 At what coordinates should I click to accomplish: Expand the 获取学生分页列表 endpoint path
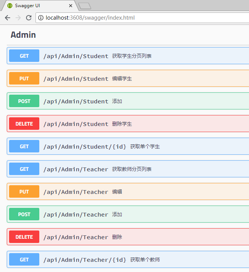coord(76,56)
